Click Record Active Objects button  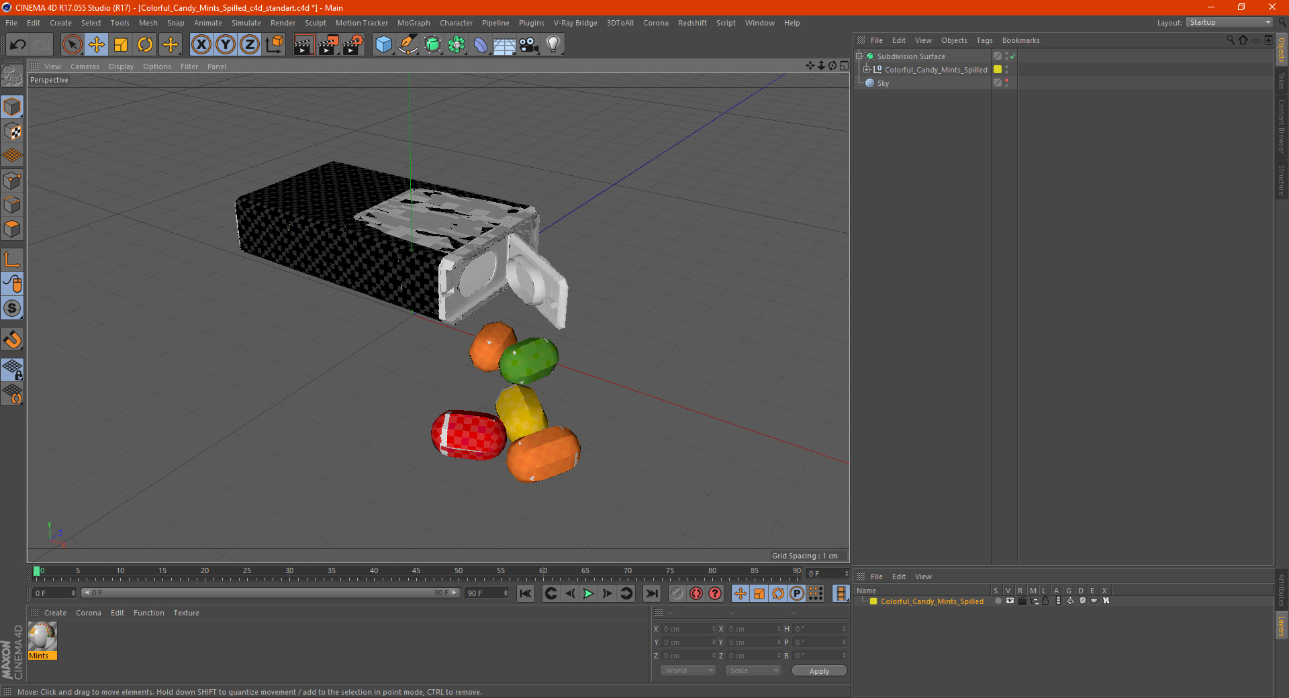(677, 593)
